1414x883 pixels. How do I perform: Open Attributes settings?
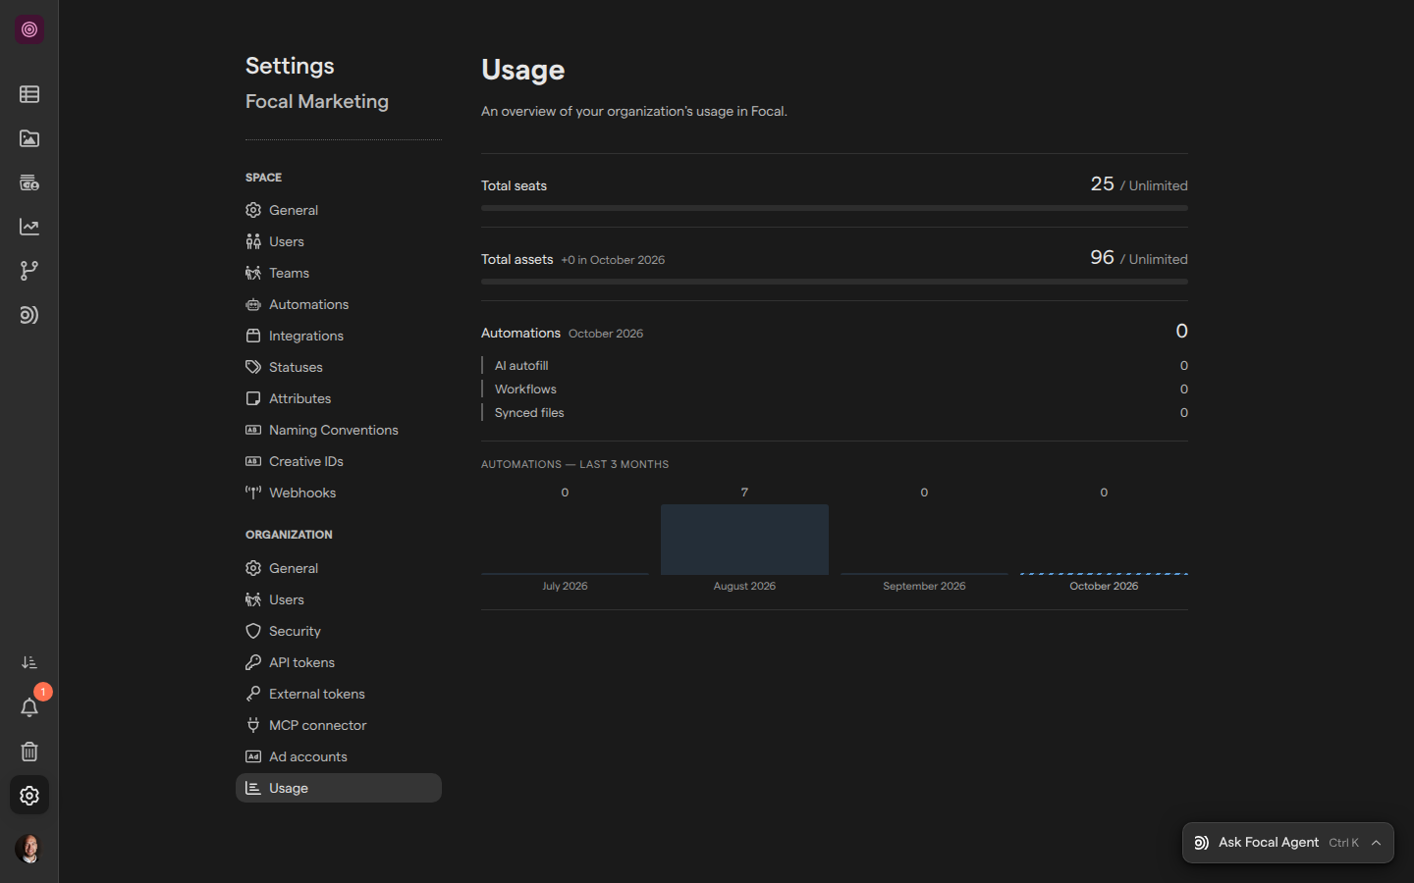(339, 398)
